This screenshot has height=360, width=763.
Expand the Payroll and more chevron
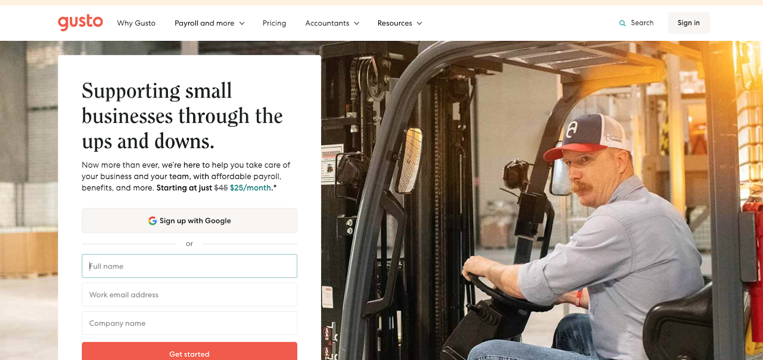(242, 23)
